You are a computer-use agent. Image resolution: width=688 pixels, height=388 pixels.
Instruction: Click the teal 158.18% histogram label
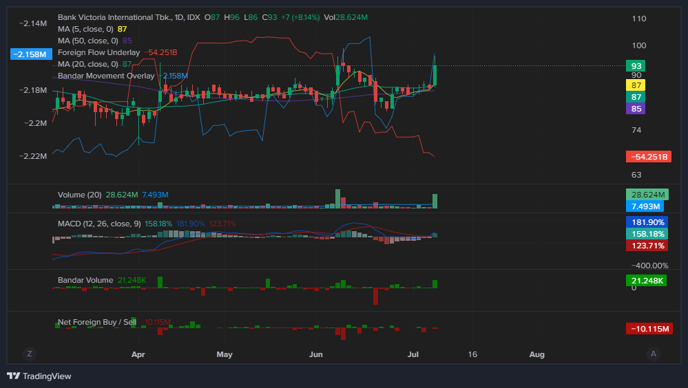[x=647, y=234]
